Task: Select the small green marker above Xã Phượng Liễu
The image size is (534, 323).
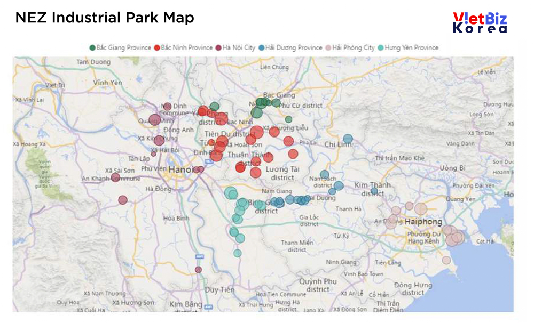Action: coord(288,119)
